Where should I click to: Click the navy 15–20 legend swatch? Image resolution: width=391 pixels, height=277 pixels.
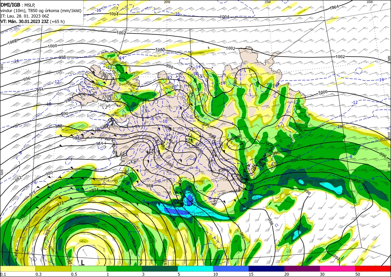pyautogui.click(x=266, y=268)
